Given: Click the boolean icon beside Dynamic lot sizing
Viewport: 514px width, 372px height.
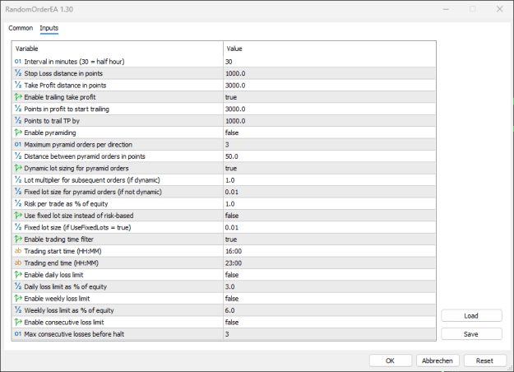Looking at the screenshot, I should click(x=18, y=168).
